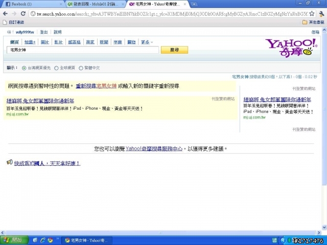
Task: Expand the quick launch chevron
Action: 58,239
